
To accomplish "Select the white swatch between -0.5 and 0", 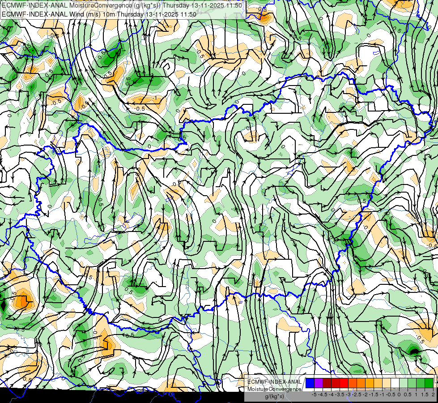I will click(x=395, y=383).
